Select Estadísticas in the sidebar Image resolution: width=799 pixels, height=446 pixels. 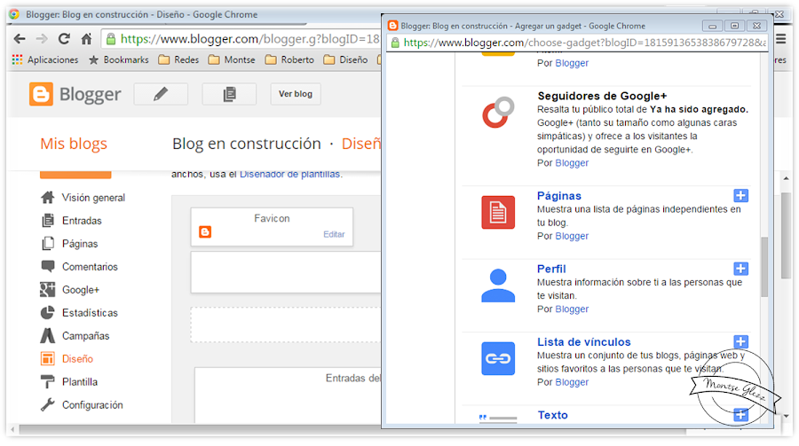90,313
